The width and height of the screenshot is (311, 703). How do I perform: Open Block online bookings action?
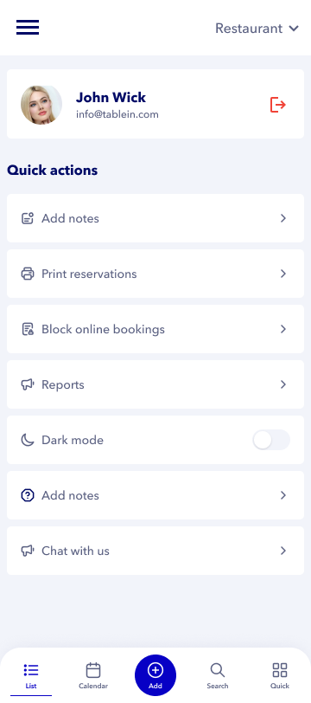(x=155, y=329)
